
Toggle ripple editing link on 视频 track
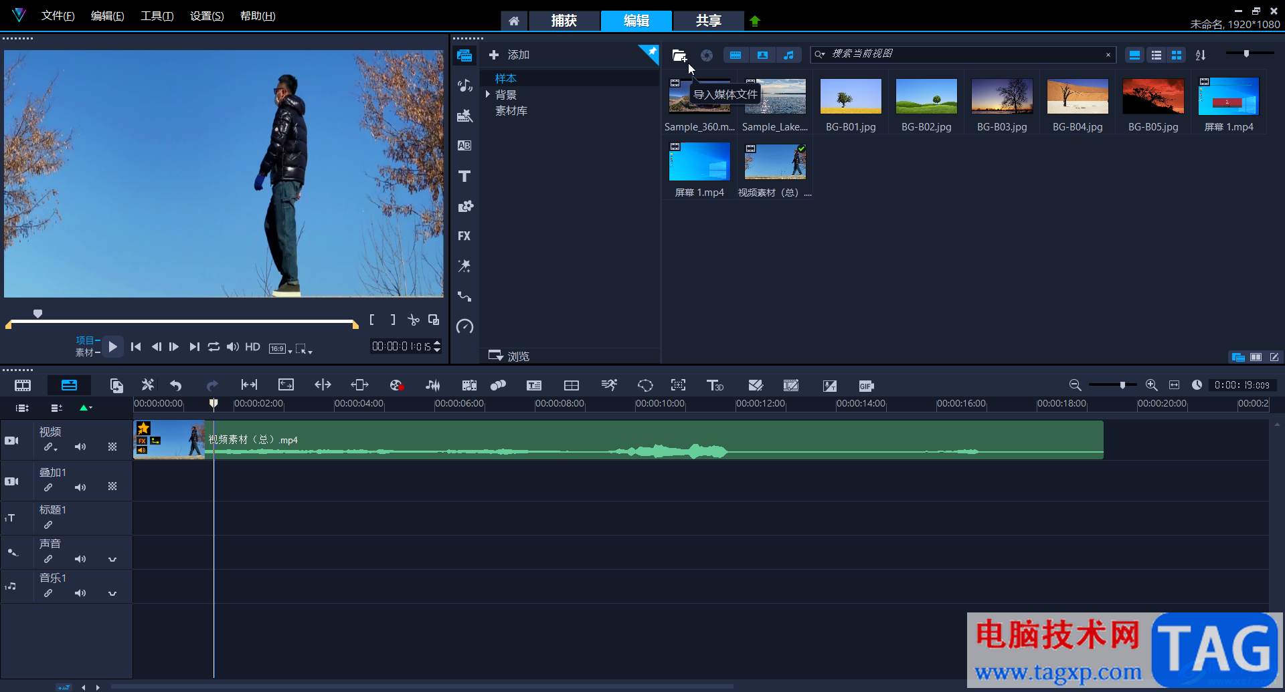tap(50, 447)
